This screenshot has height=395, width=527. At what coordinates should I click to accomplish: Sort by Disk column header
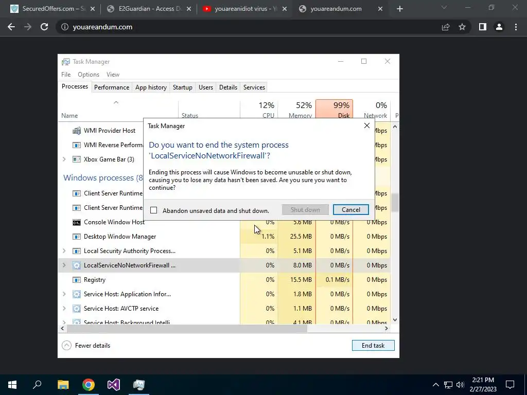pos(335,109)
